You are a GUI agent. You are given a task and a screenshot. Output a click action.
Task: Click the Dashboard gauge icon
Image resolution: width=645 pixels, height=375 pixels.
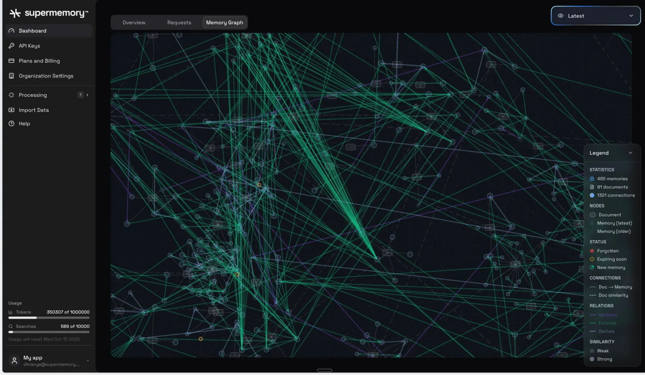[11, 31]
